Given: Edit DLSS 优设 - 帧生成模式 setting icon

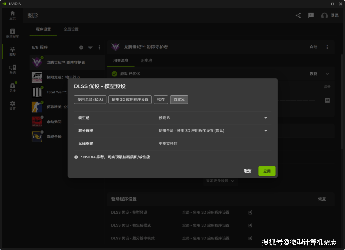Looking at the screenshot, I should click(x=250, y=225).
